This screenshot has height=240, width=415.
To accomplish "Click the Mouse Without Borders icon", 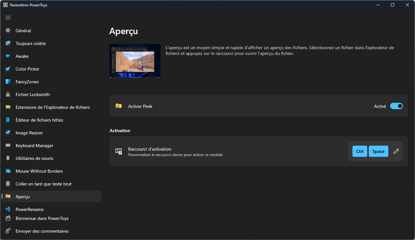I will pyautogui.click(x=8, y=171).
